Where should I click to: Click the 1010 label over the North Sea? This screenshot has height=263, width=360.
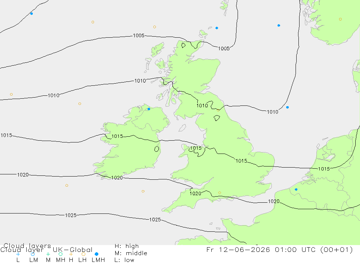point(273,112)
